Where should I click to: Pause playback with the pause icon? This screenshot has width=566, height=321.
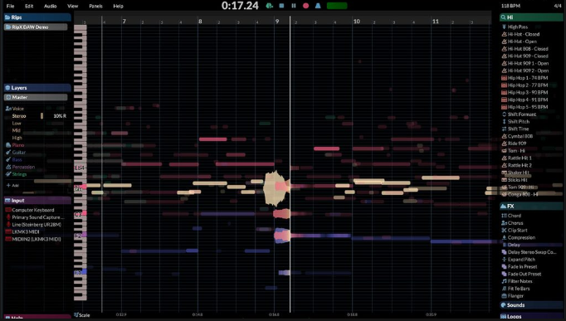[294, 6]
